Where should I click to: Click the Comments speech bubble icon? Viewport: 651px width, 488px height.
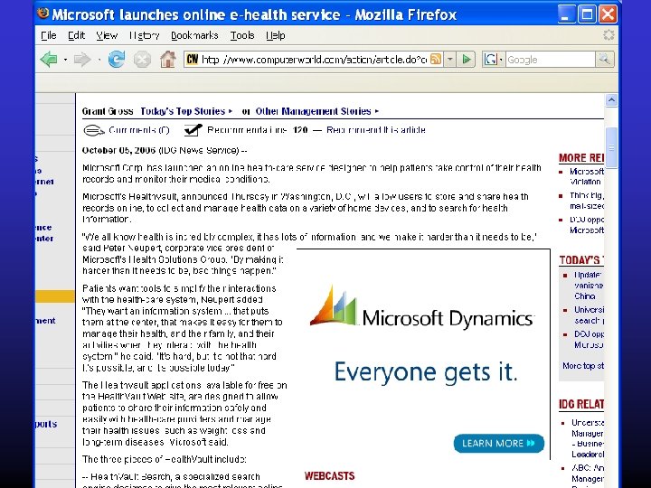tap(94, 130)
